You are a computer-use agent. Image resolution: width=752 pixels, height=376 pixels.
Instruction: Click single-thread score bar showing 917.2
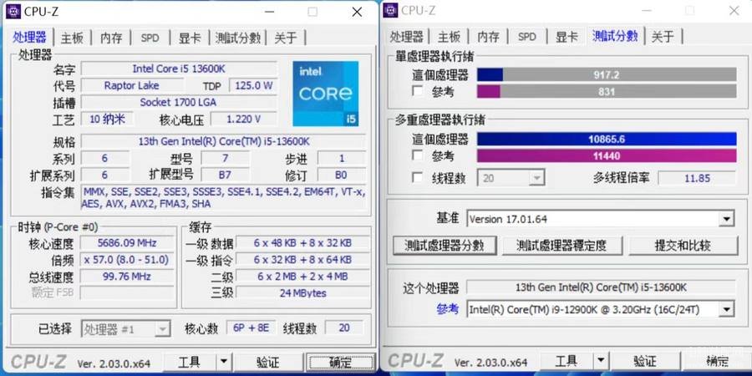[x=607, y=75]
